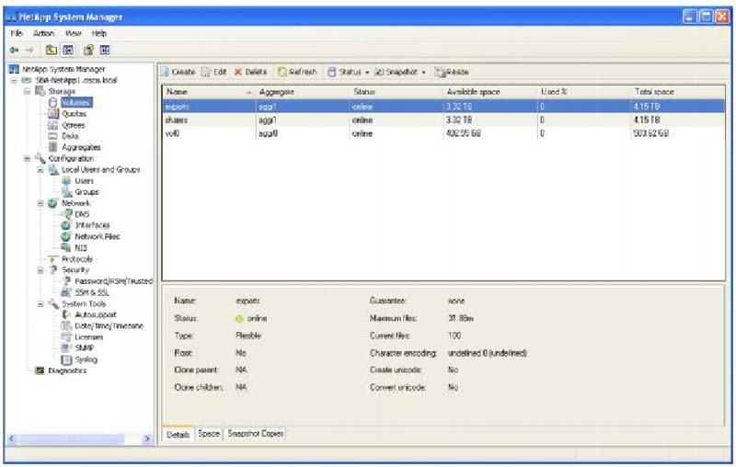736x467 pixels.
Task: Select the vol0 volume row
Action: [173, 133]
